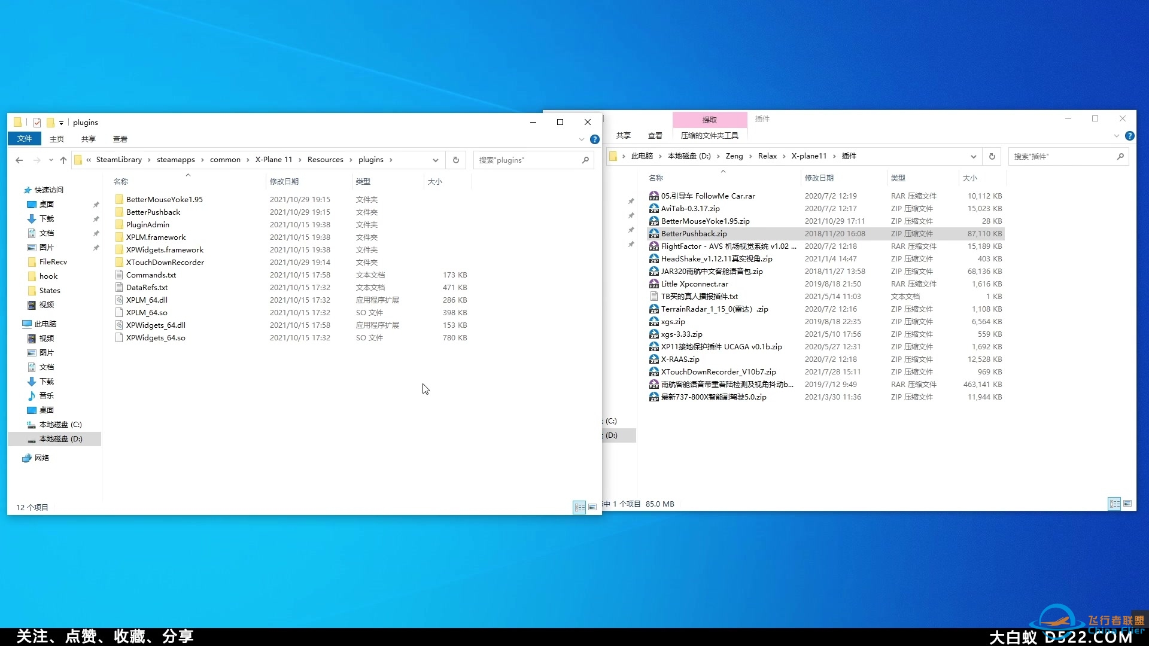
Task: Click the TerrainRadar zip archive icon
Action: click(x=654, y=309)
